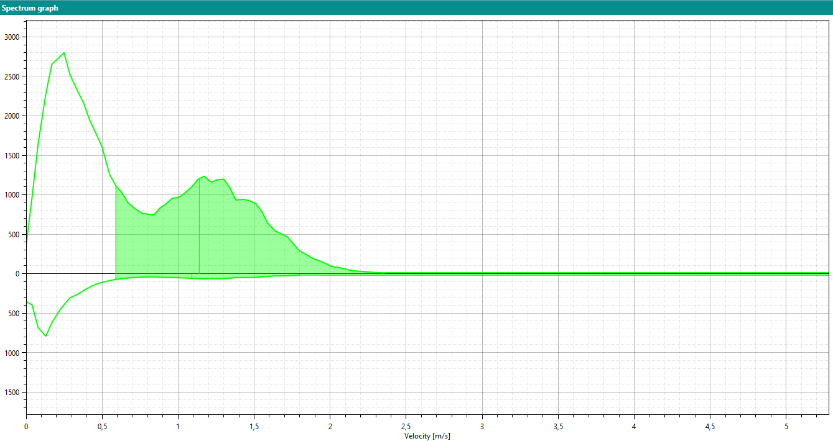Click the 3 tick label on the velocity axis
Screen dimensions: 833x441
click(482, 427)
